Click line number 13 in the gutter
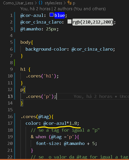This screenshot has width=129, height=160. [10, 96]
